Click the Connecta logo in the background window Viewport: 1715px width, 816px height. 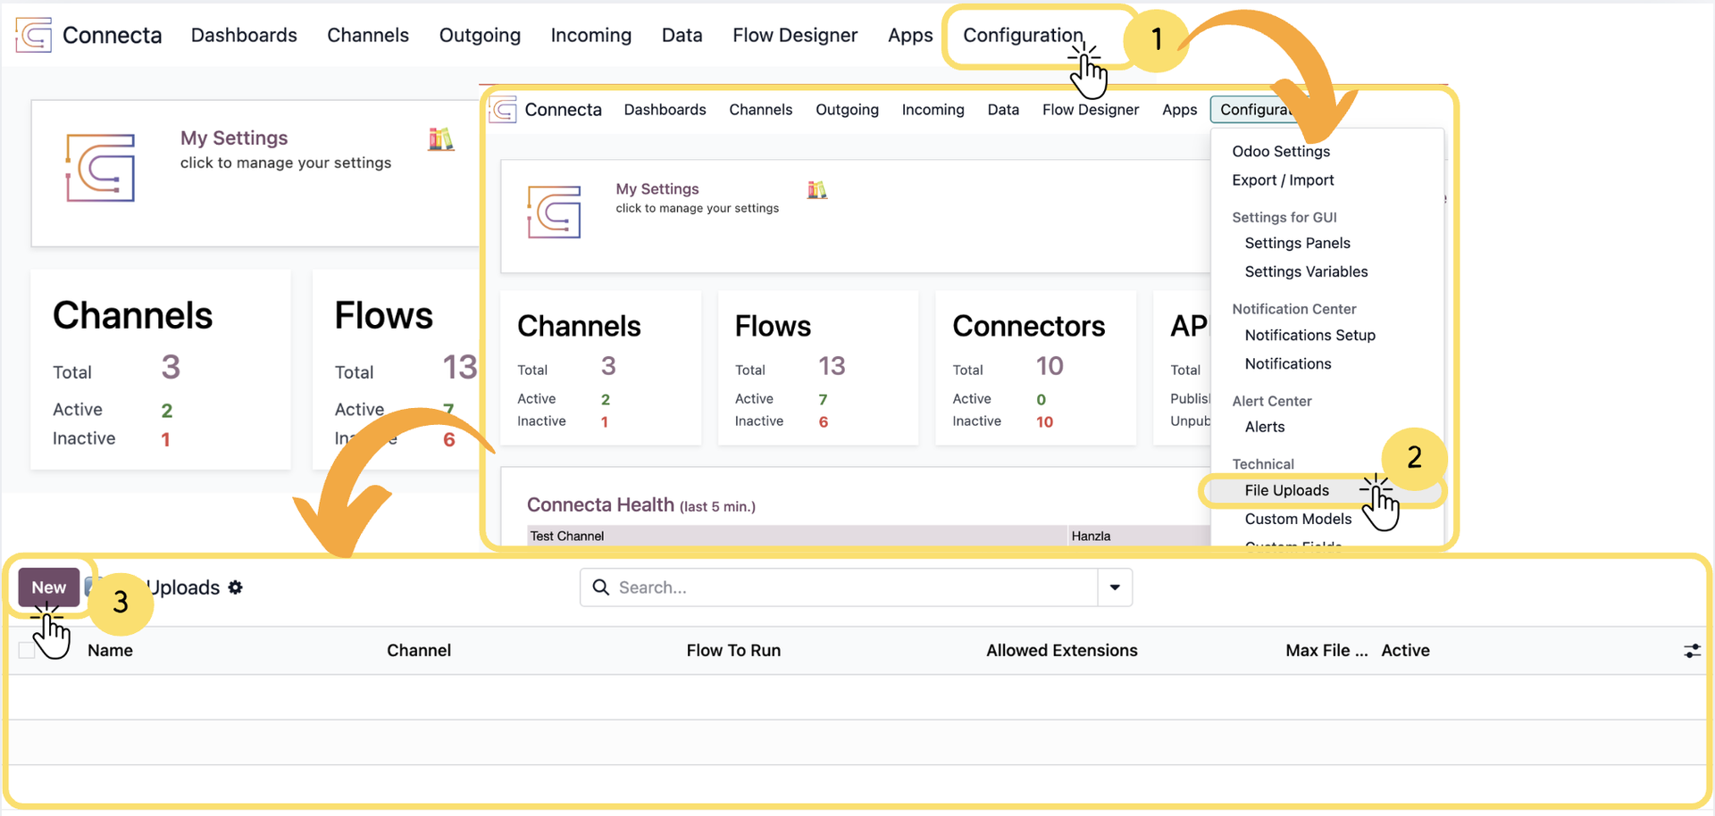click(x=34, y=35)
